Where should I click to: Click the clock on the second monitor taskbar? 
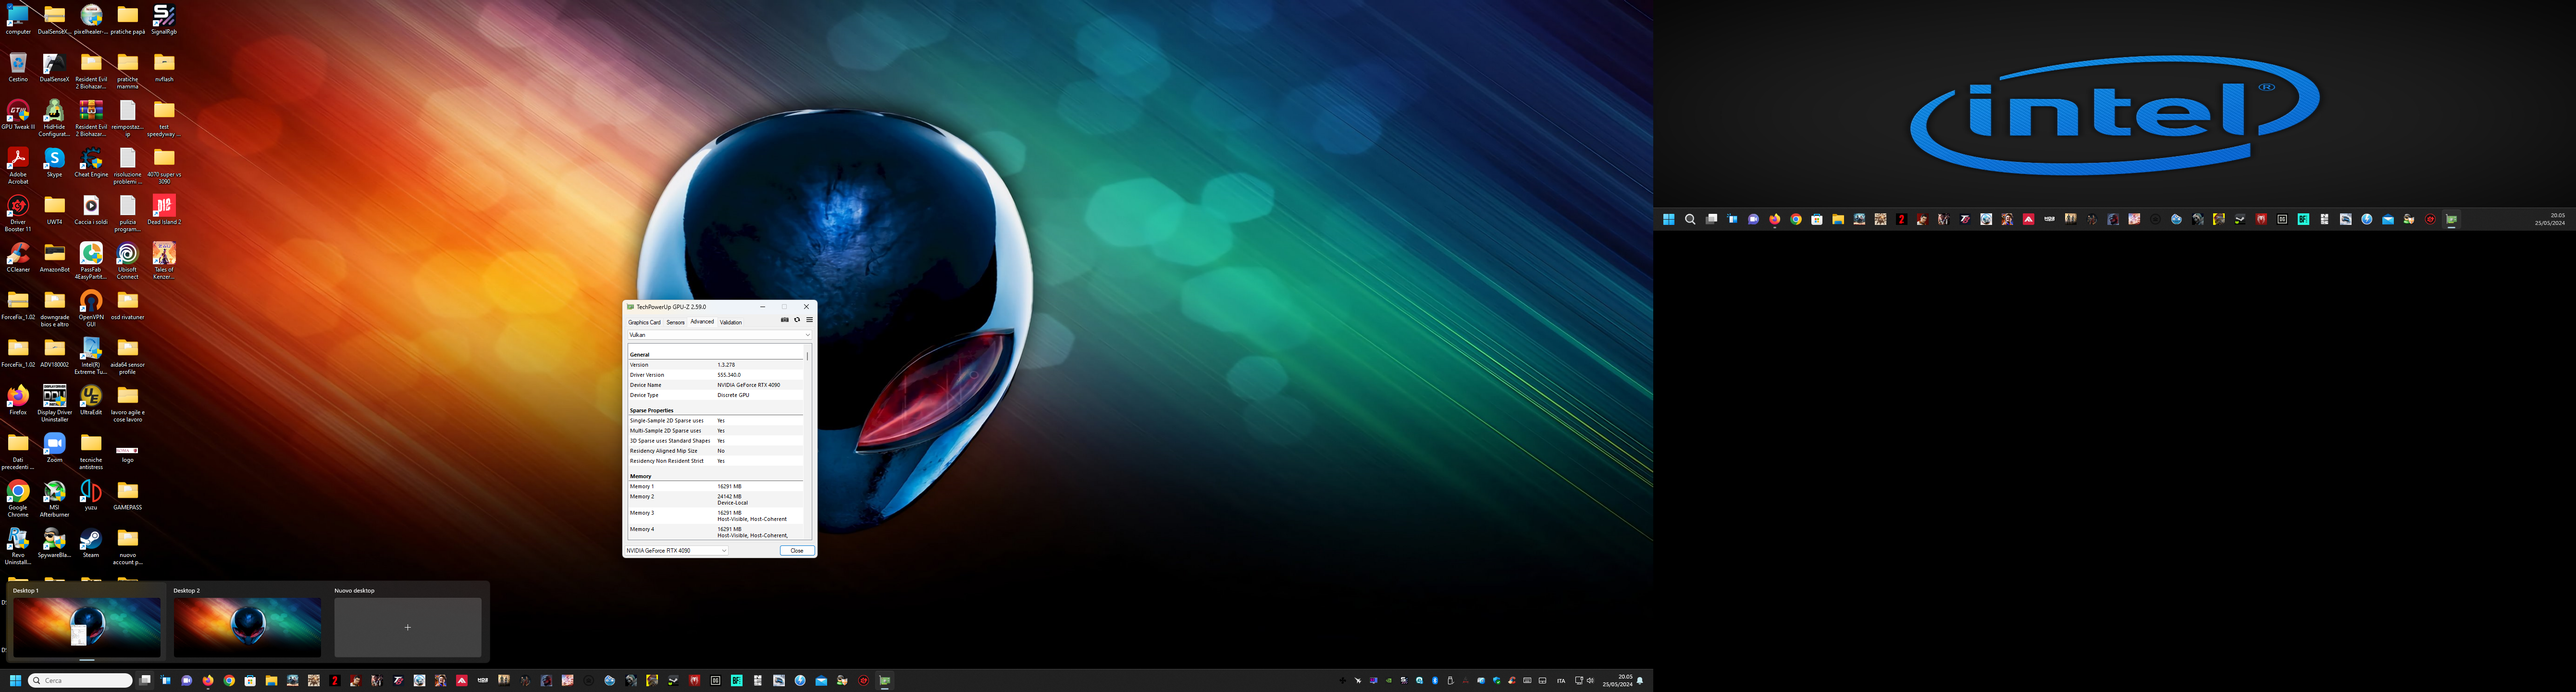[x=2549, y=219]
